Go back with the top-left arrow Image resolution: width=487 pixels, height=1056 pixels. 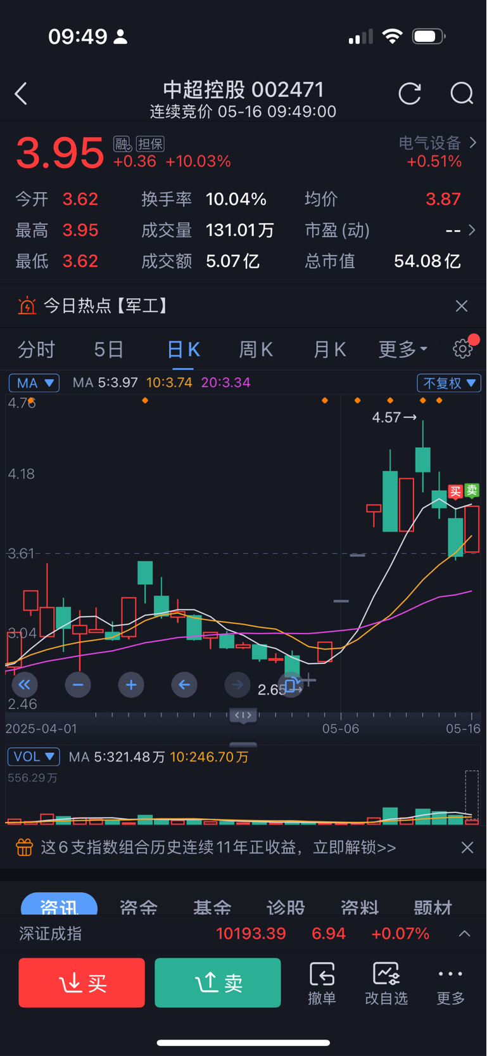(21, 94)
